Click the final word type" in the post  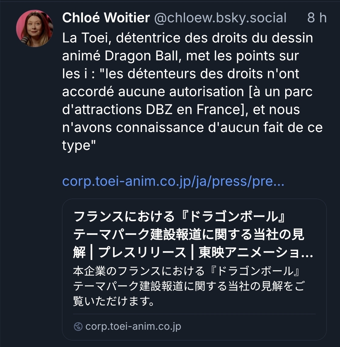tap(79, 146)
